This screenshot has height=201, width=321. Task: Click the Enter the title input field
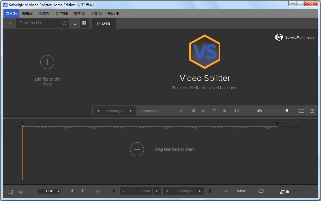(x=37, y=23)
